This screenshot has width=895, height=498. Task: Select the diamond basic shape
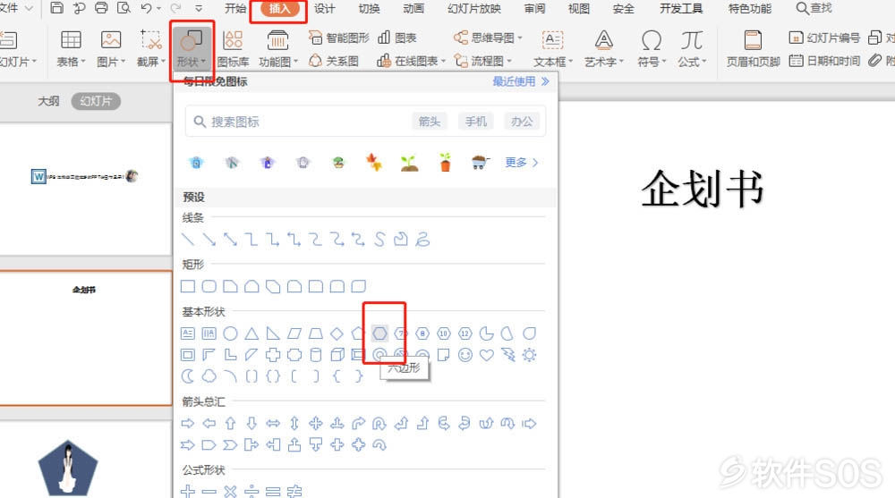point(337,333)
